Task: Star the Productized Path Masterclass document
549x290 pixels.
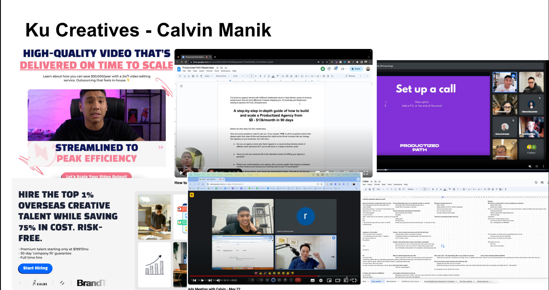Action: (x=217, y=68)
